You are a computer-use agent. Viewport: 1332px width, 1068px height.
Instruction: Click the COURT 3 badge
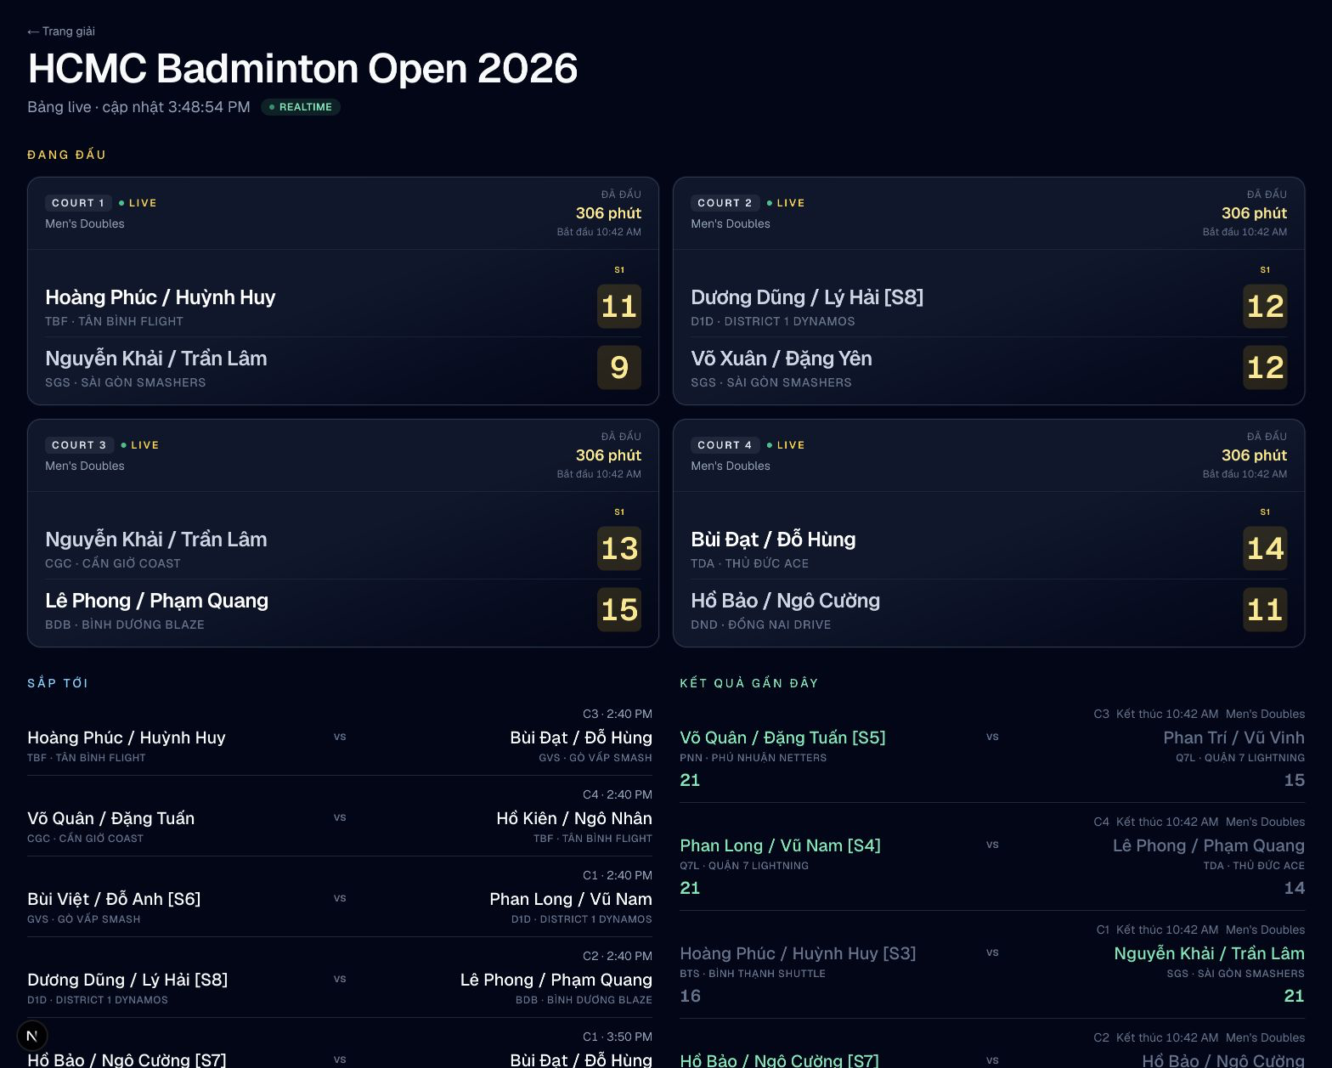coord(79,445)
